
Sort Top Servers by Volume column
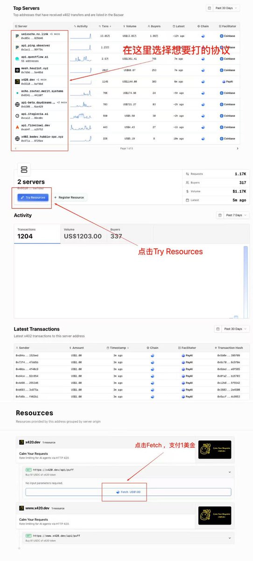pos(129,26)
